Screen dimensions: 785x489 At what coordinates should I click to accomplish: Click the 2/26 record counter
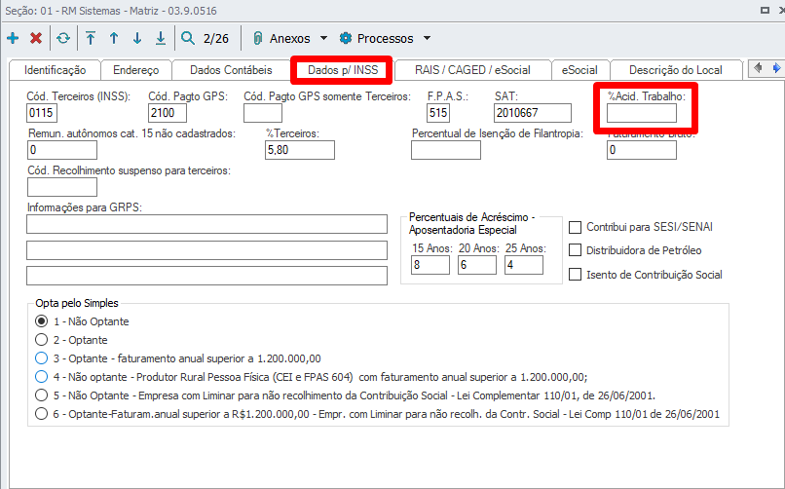pos(216,39)
